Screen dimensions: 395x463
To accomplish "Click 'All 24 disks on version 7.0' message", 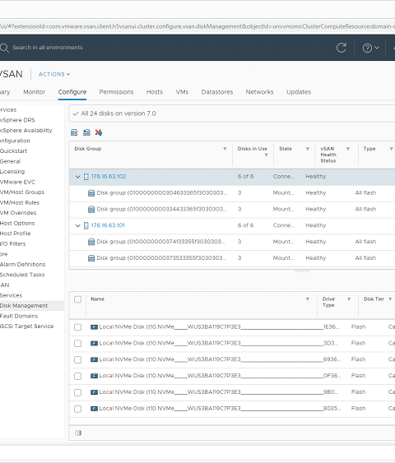I will [118, 113].
